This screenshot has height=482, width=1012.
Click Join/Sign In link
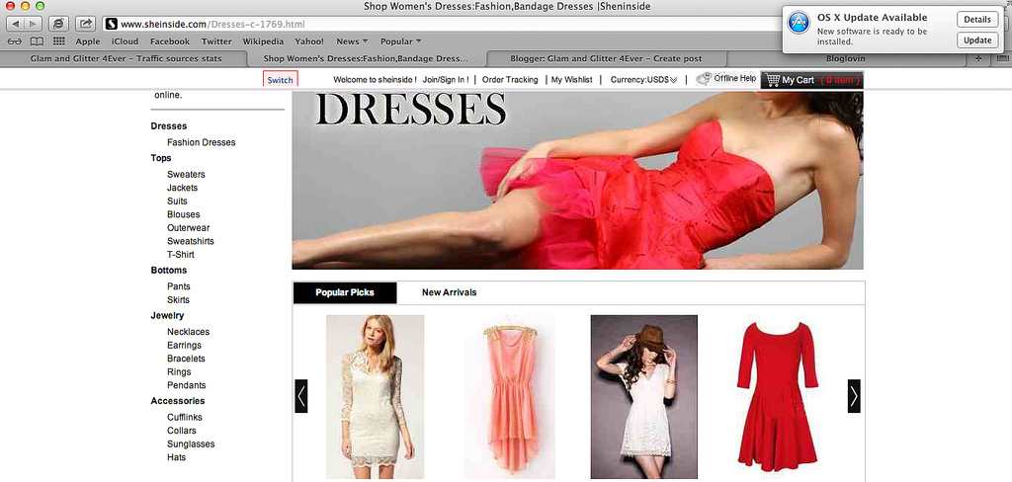[x=446, y=80]
